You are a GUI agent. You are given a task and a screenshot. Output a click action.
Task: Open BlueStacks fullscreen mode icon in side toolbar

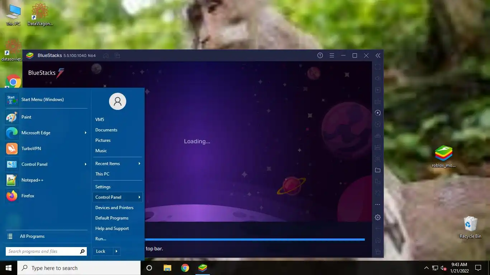pos(378,67)
